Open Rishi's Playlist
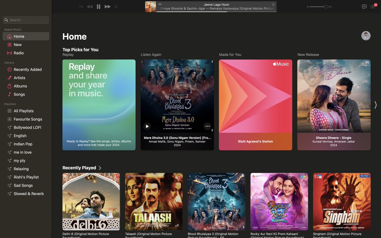Viewport: 381px width, 238px height. pos(26,177)
